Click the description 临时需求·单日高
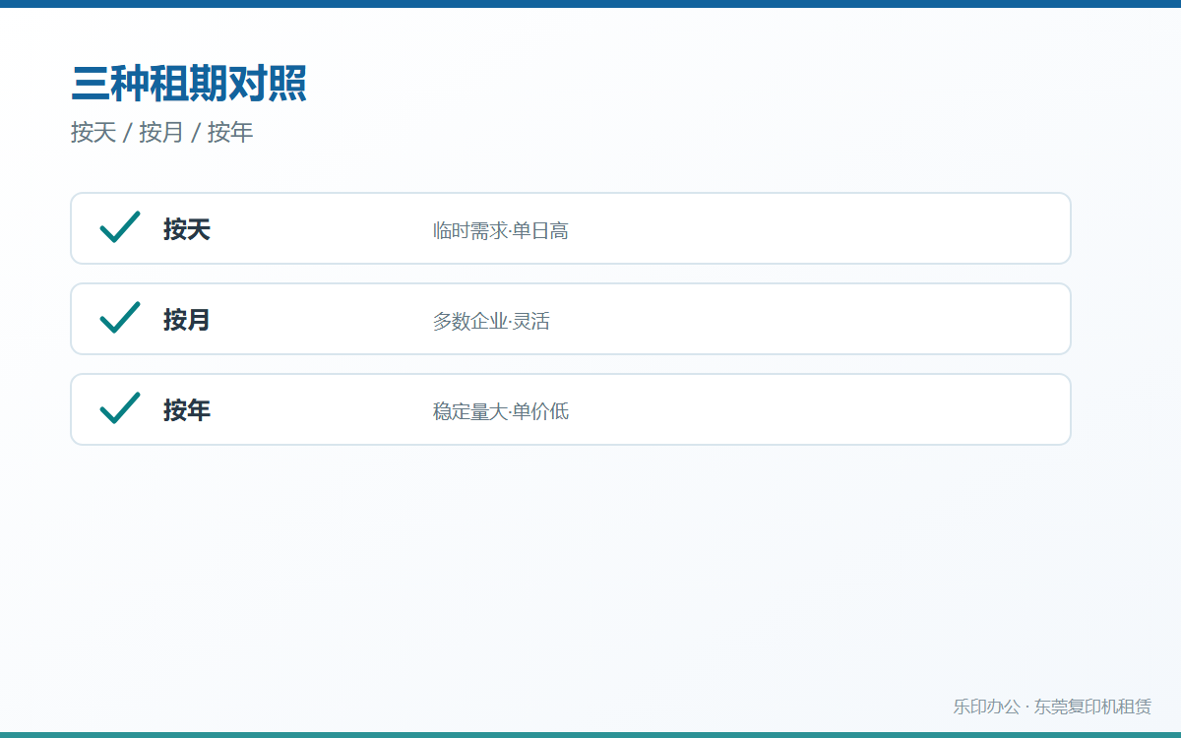Viewport: 1181px width, 738px height. 501,231
